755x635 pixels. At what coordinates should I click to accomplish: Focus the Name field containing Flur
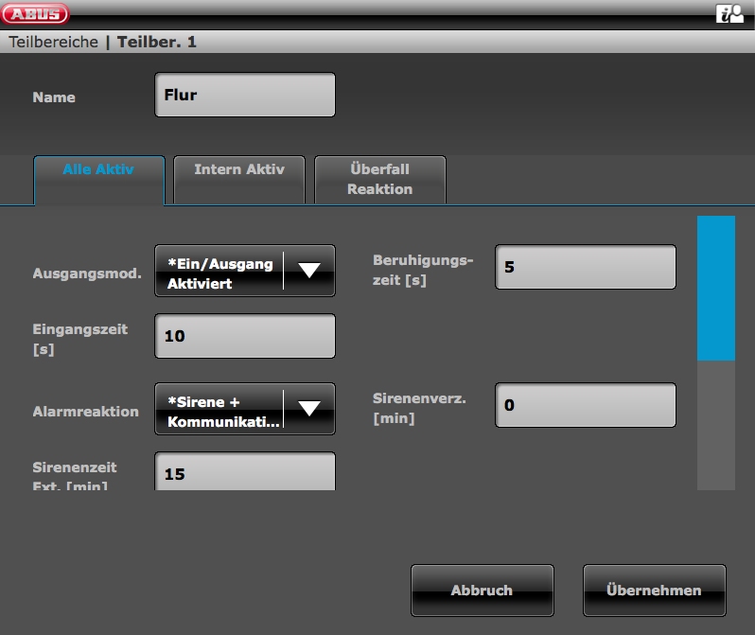244,96
